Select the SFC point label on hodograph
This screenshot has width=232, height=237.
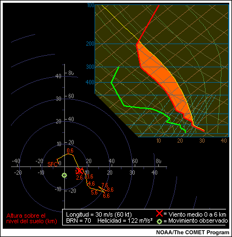click(53, 164)
